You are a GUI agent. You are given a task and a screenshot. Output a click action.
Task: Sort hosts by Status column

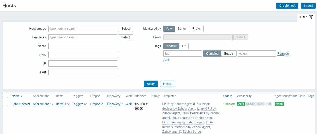click(x=227, y=96)
